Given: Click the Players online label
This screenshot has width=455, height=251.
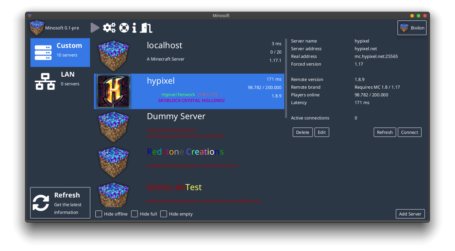Looking at the screenshot, I should (x=305, y=95).
